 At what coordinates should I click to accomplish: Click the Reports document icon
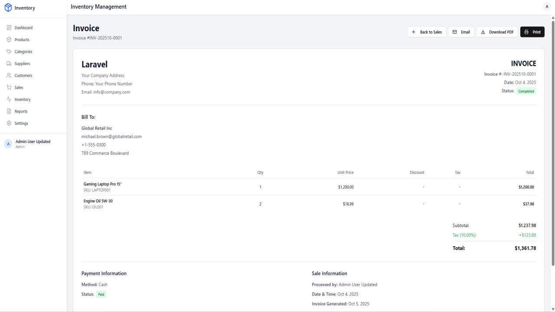tap(9, 111)
